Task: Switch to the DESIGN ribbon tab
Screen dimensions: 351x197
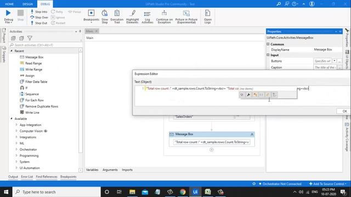Action: (27, 4)
